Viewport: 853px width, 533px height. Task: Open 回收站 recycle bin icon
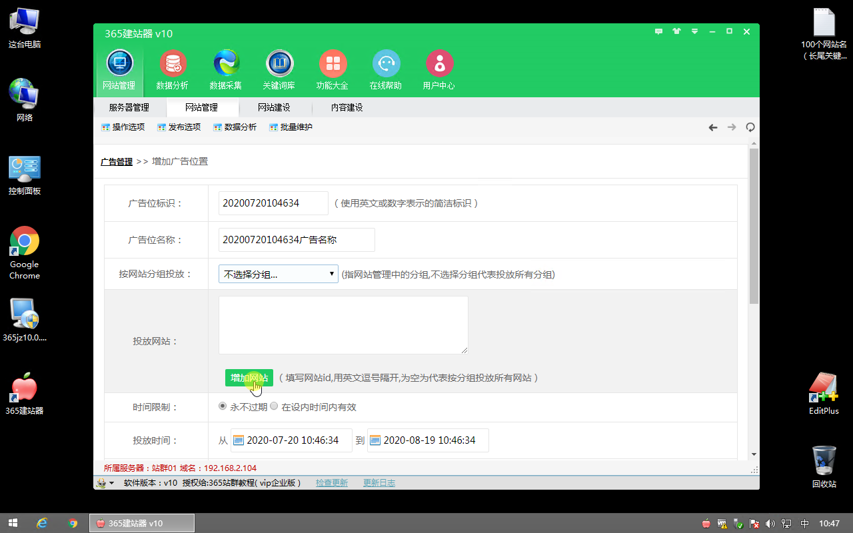point(824,466)
